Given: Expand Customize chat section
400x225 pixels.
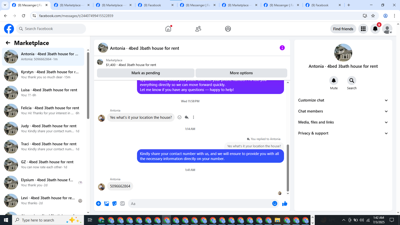Looking at the screenshot, I should [343, 100].
